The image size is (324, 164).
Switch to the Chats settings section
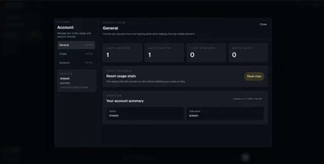pyautogui.click(x=76, y=54)
